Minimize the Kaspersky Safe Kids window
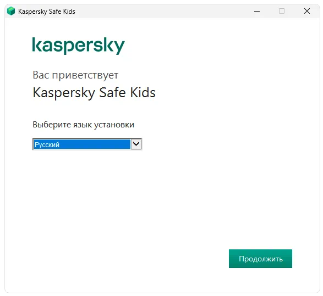The height and width of the screenshot is (296, 323). pos(257,11)
